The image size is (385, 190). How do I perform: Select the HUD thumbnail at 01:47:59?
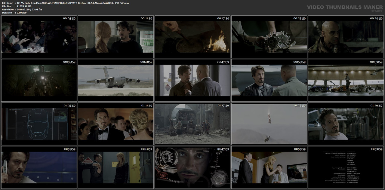click(192, 167)
